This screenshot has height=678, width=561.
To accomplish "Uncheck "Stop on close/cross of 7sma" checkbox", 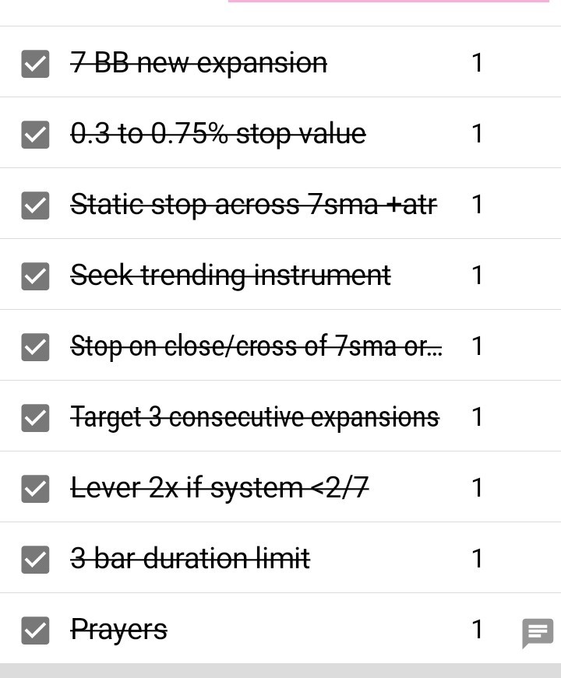I will click(x=35, y=347).
